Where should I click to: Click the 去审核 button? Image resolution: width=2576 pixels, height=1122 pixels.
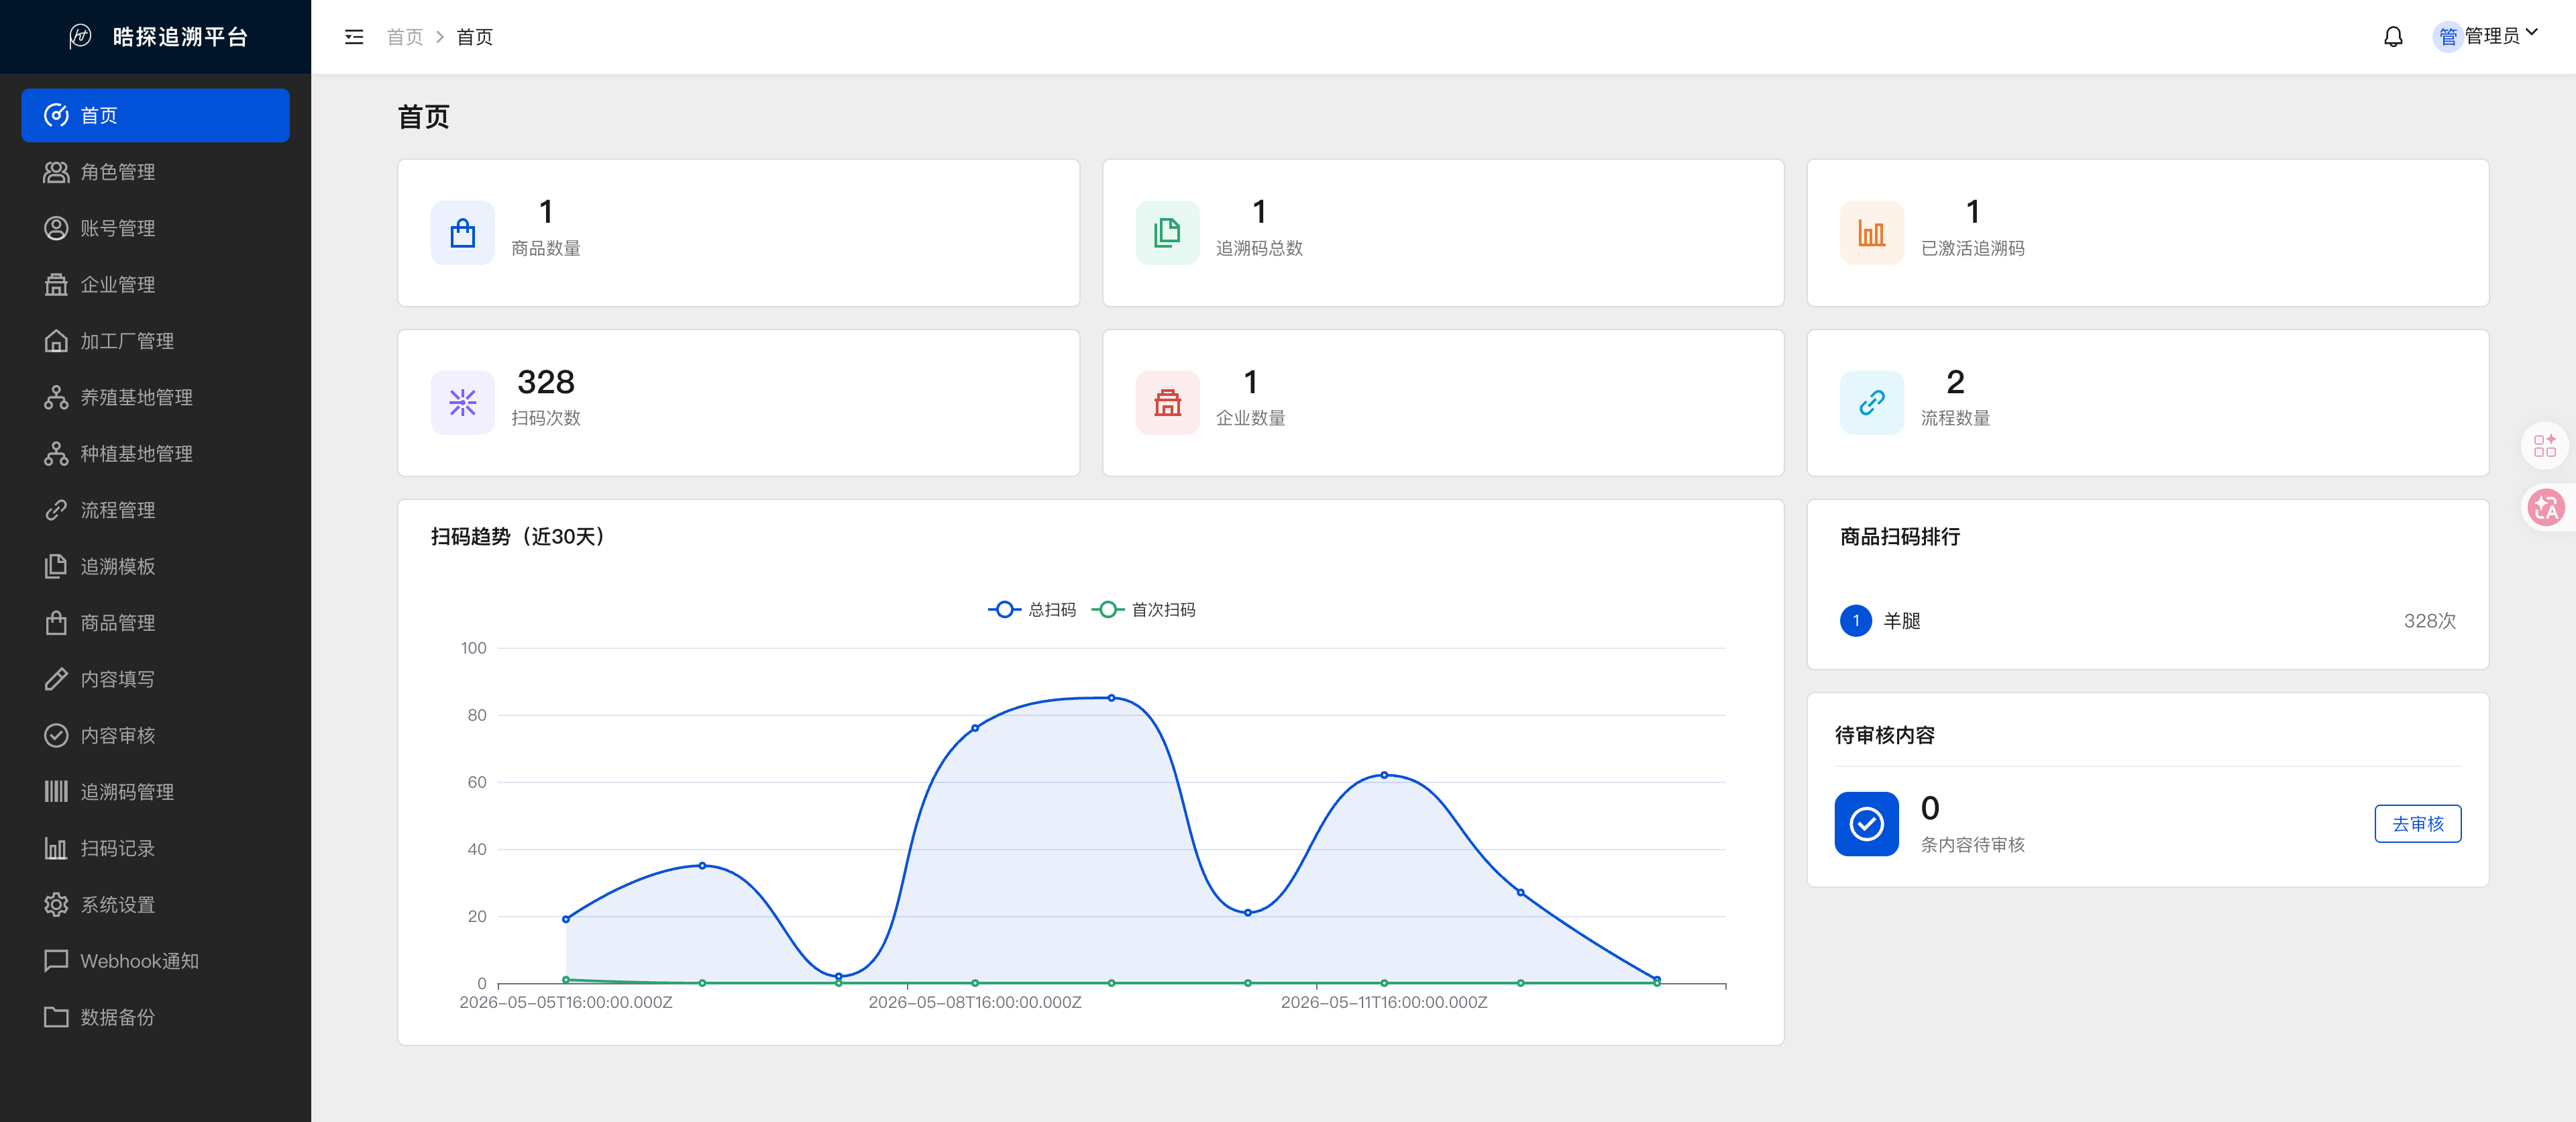point(2417,824)
